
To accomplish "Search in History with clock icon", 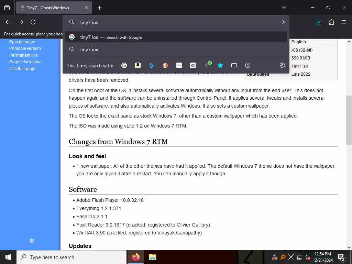I will [x=247, y=65].
